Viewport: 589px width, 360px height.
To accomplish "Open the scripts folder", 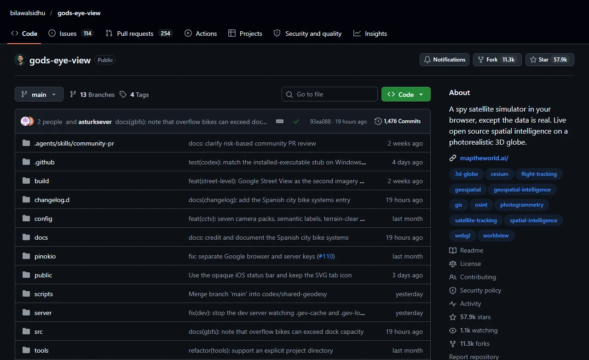I will click(44, 294).
